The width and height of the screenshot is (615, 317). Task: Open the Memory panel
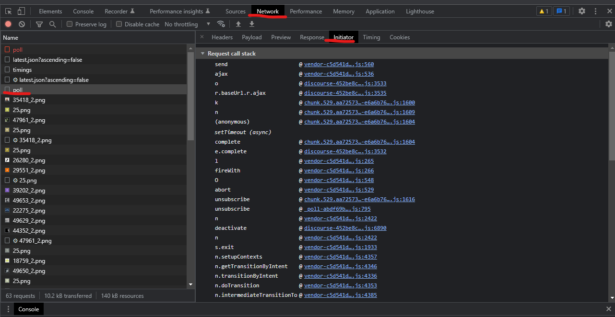click(343, 11)
